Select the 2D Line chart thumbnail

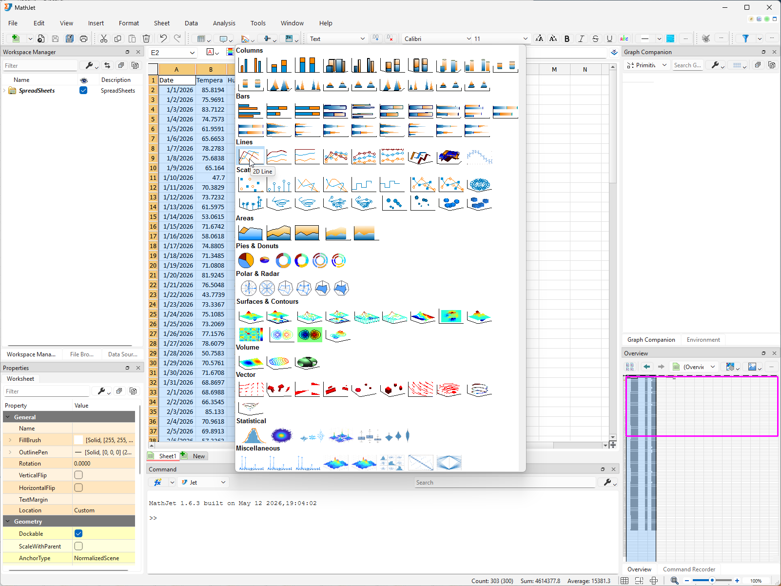tap(250, 156)
